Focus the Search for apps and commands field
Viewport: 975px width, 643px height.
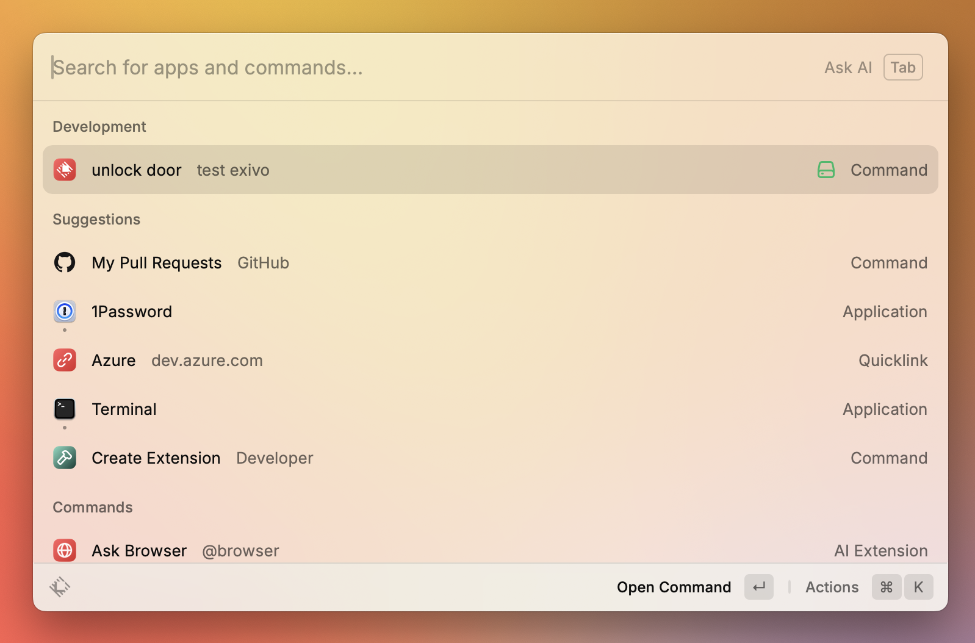(427, 67)
